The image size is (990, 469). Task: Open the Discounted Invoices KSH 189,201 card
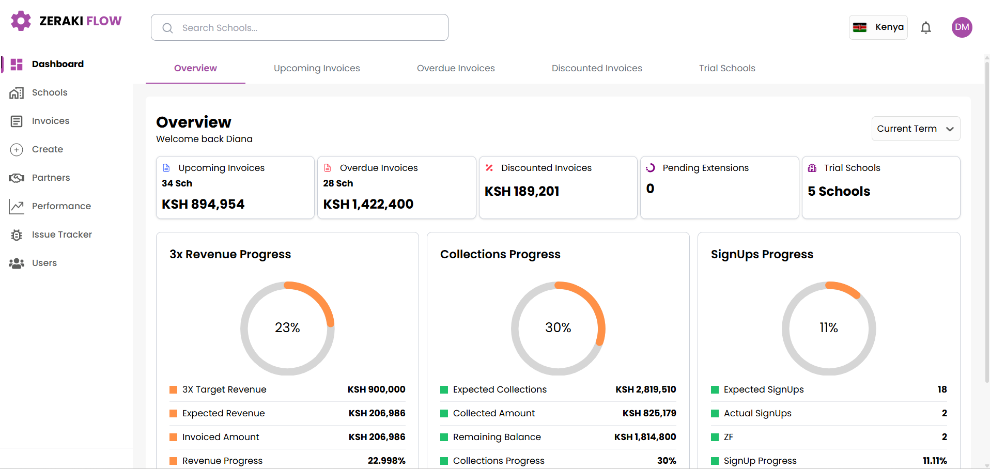tap(558, 187)
